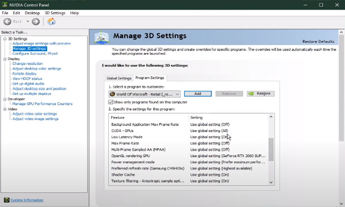Screen dimensions: 345x207
Task: Collapse the 3D Settings tree node
Action: click(5, 39)
